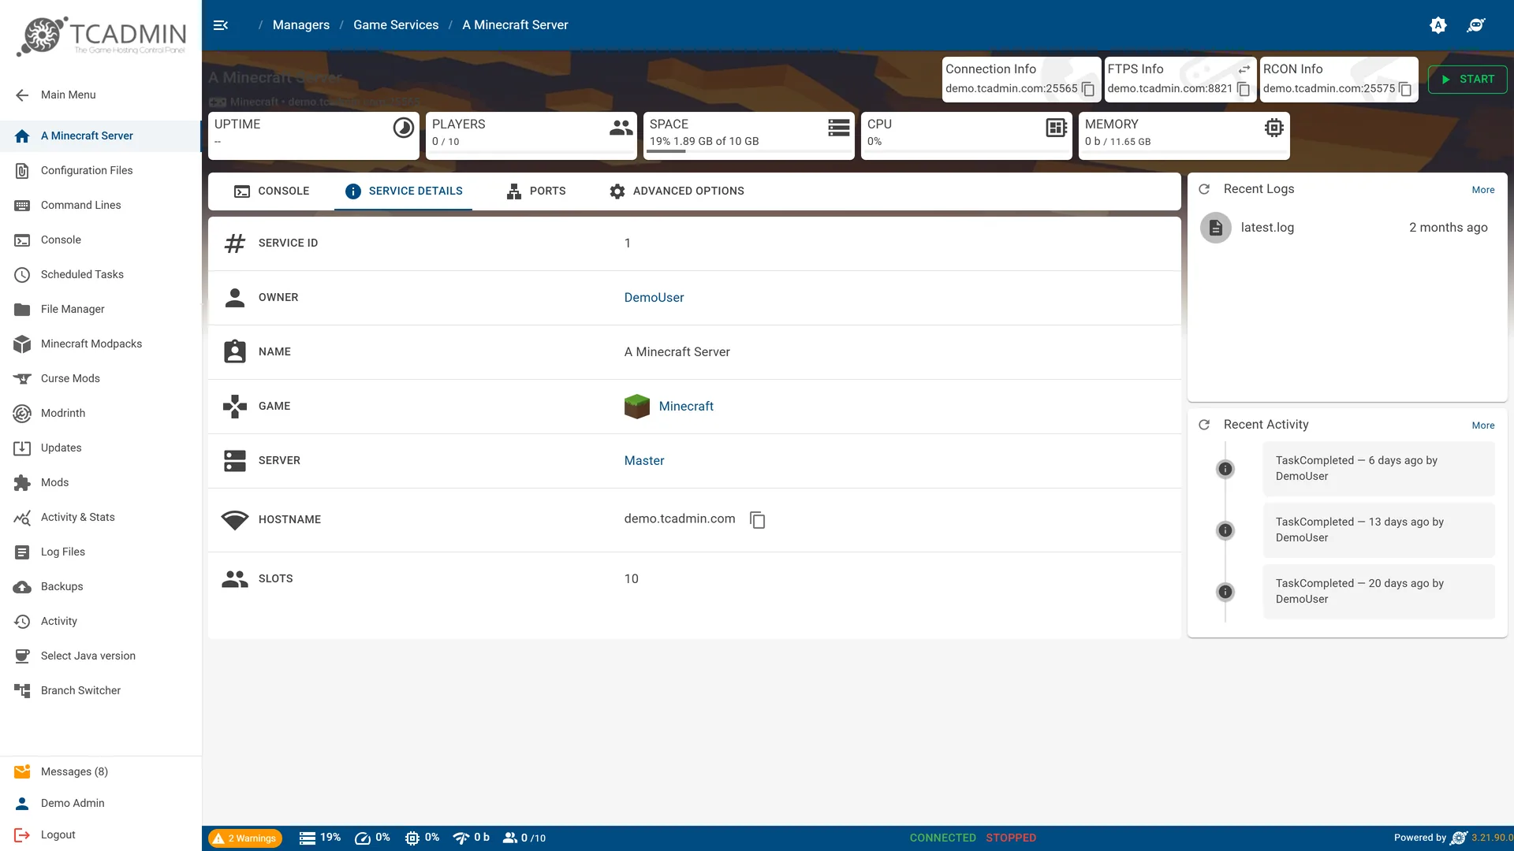Open Curse Mods
This screenshot has width=1514, height=851.
click(101, 378)
